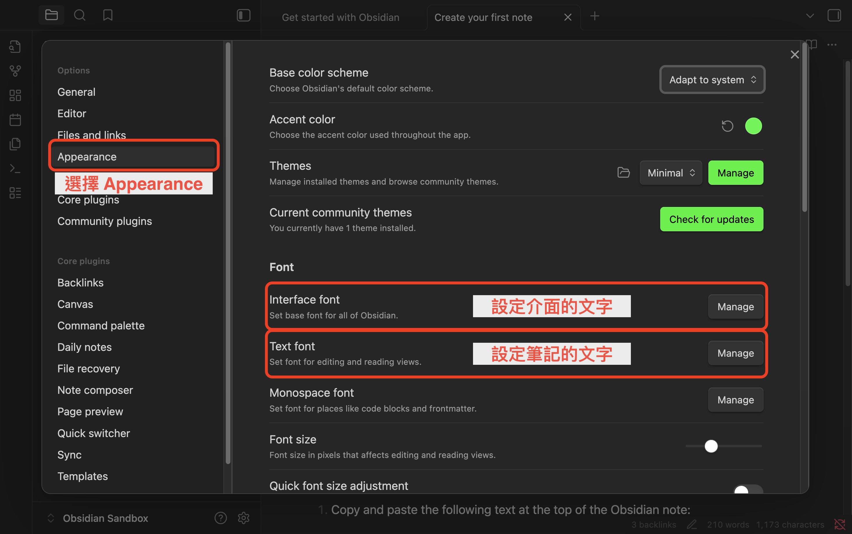Toggle Quick font size adjustment switch
The height and width of the screenshot is (534, 852).
pyautogui.click(x=748, y=490)
